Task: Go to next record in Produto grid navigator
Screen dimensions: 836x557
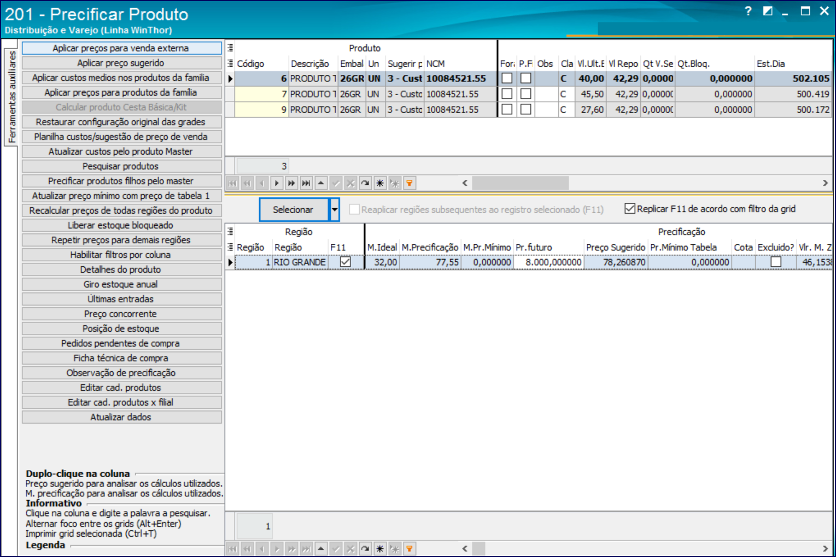Action: (x=277, y=183)
